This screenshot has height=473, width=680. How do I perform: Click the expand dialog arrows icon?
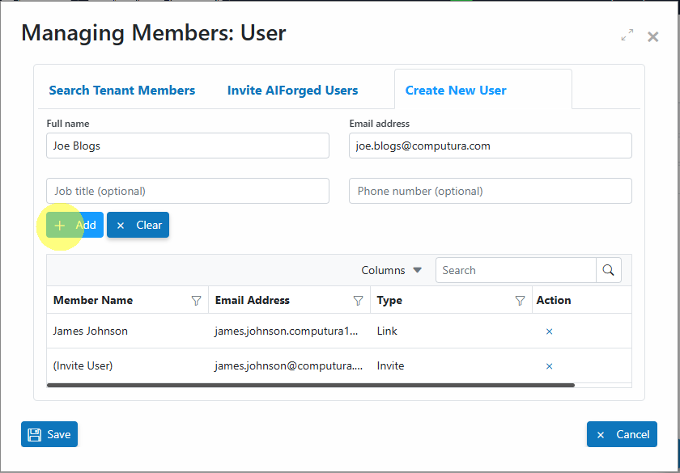tap(627, 35)
